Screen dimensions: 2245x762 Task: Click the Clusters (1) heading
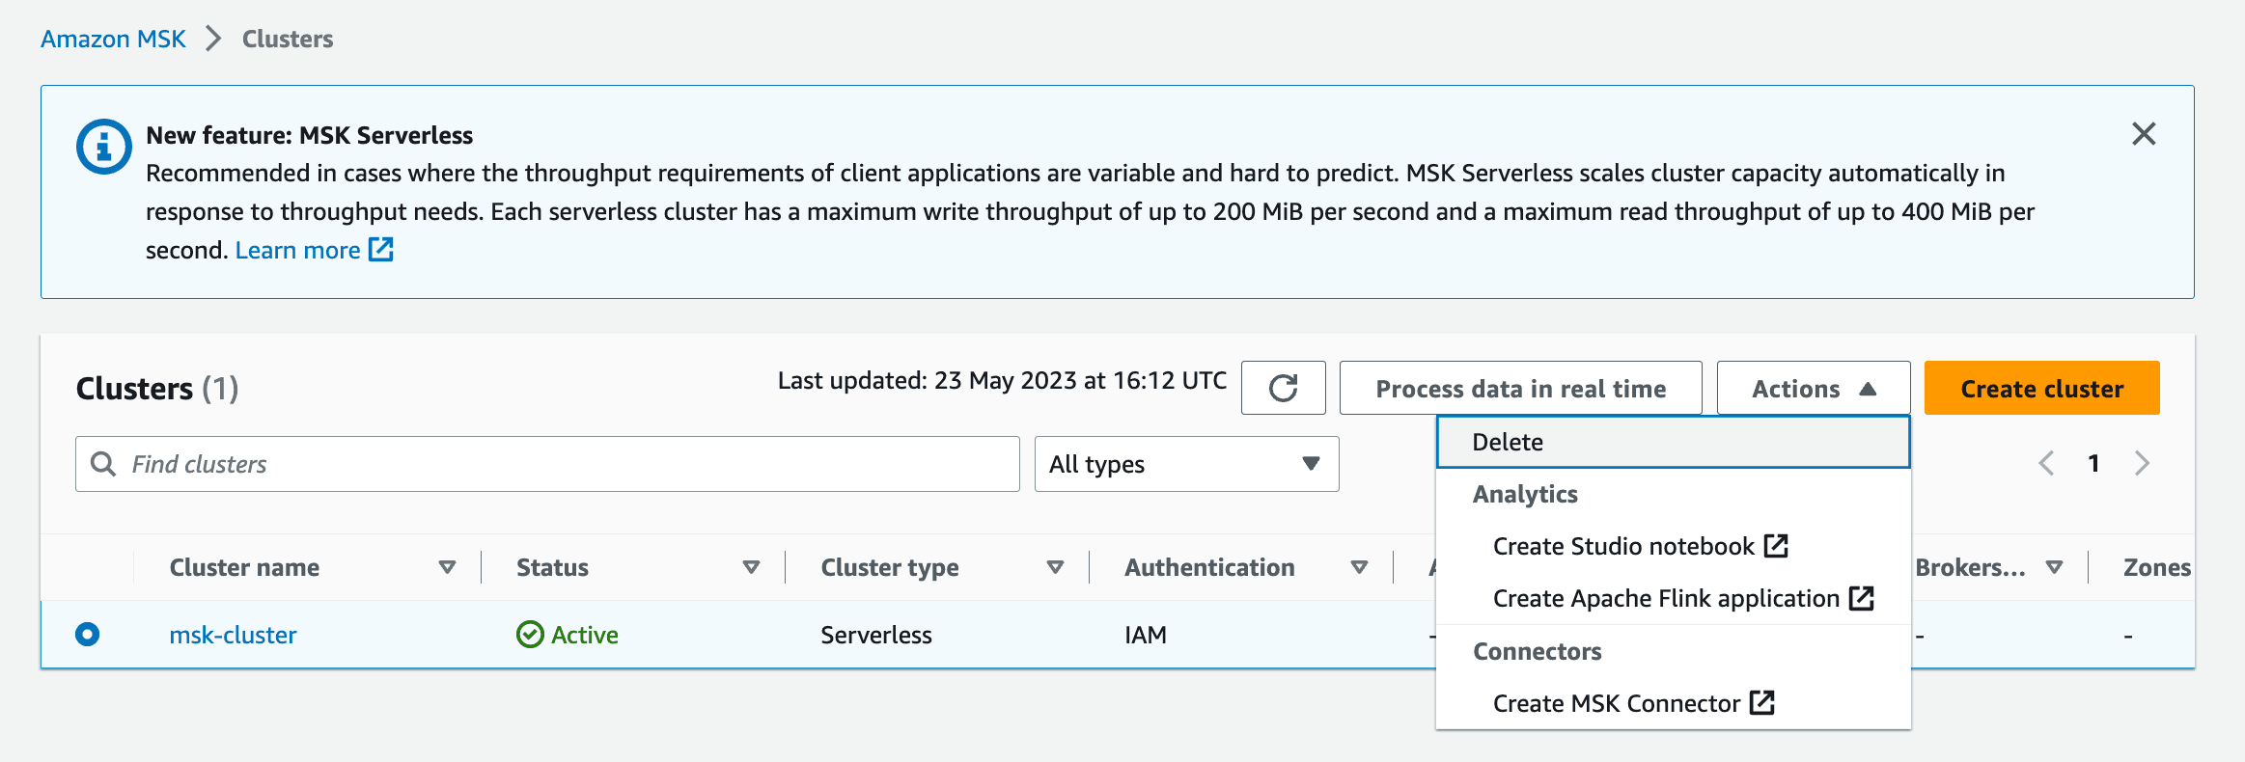[x=157, y=388]
